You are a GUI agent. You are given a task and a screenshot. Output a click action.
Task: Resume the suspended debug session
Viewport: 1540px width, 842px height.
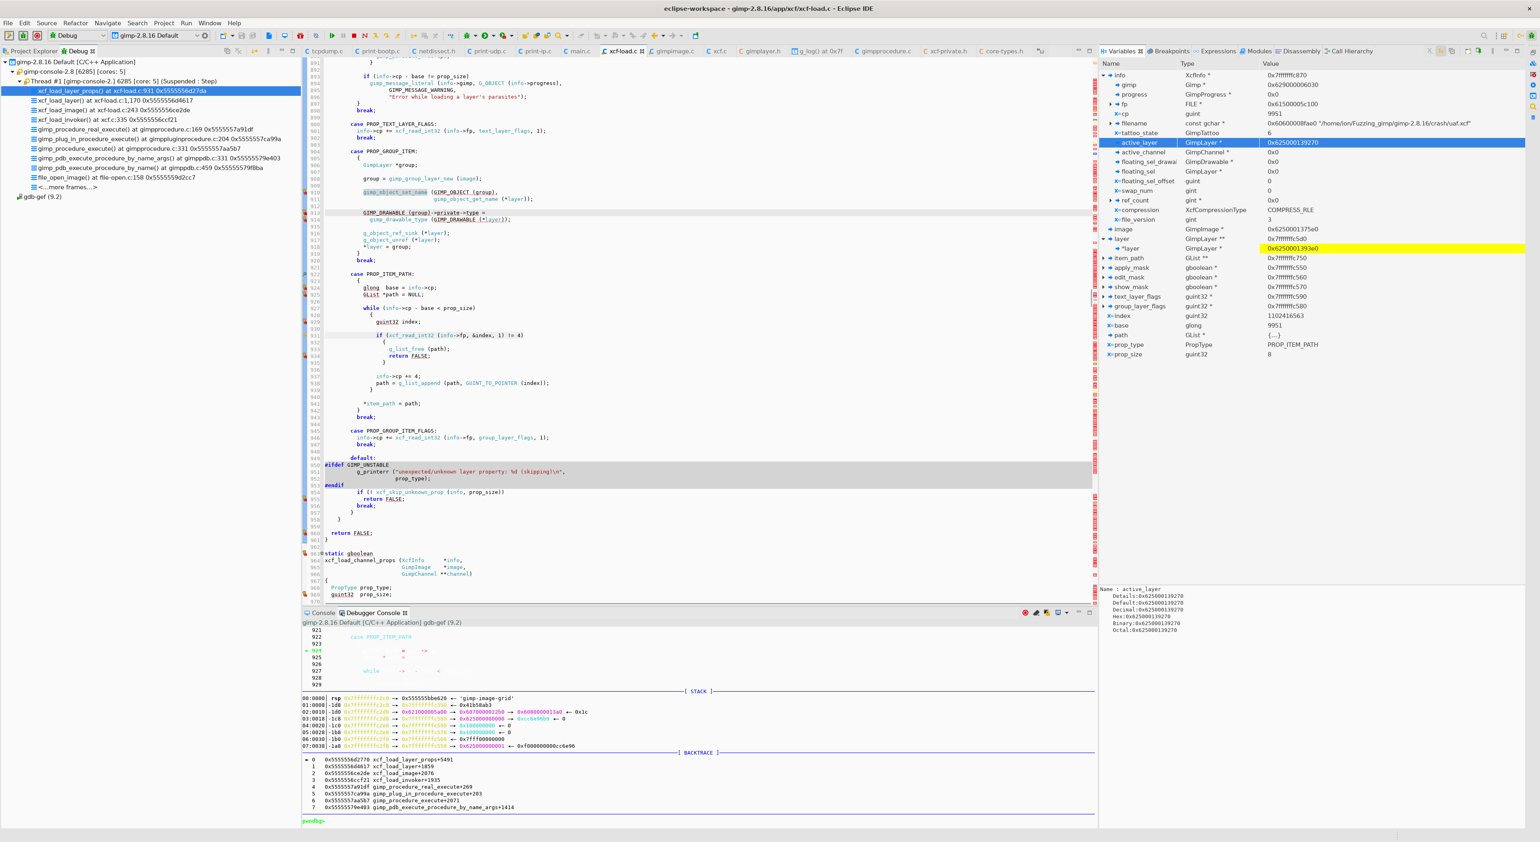[x=332, y=36]
